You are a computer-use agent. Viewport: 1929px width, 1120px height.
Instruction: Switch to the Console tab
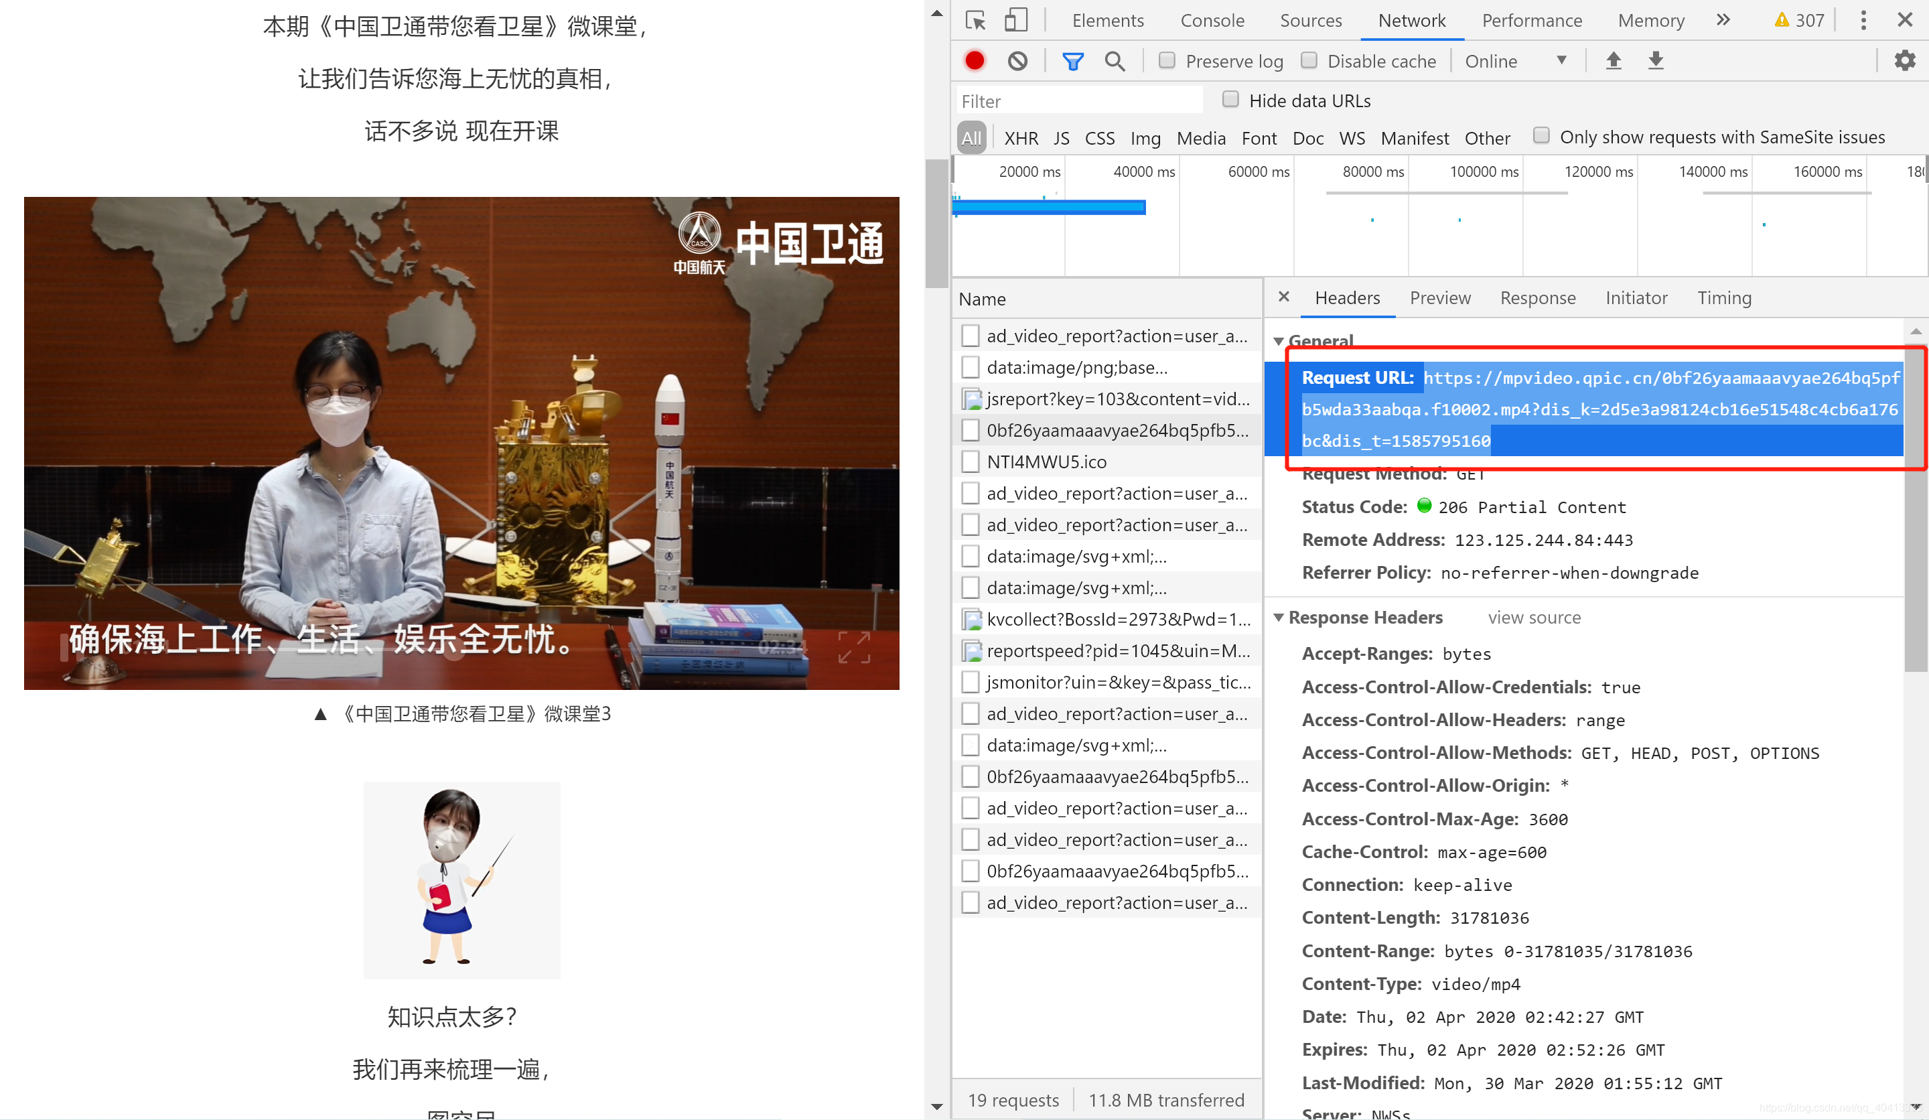[x=1212, y=21]
